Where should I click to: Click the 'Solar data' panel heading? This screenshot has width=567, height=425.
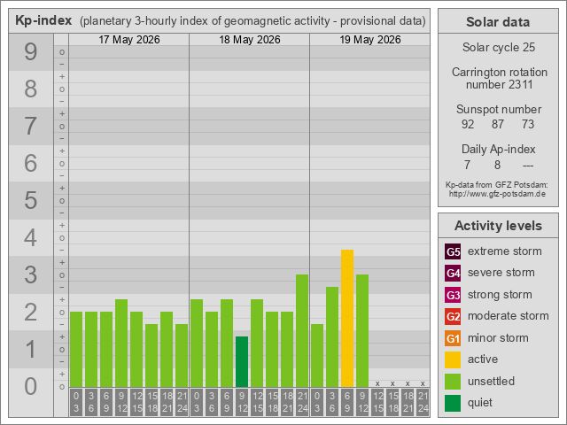[498, 21]
